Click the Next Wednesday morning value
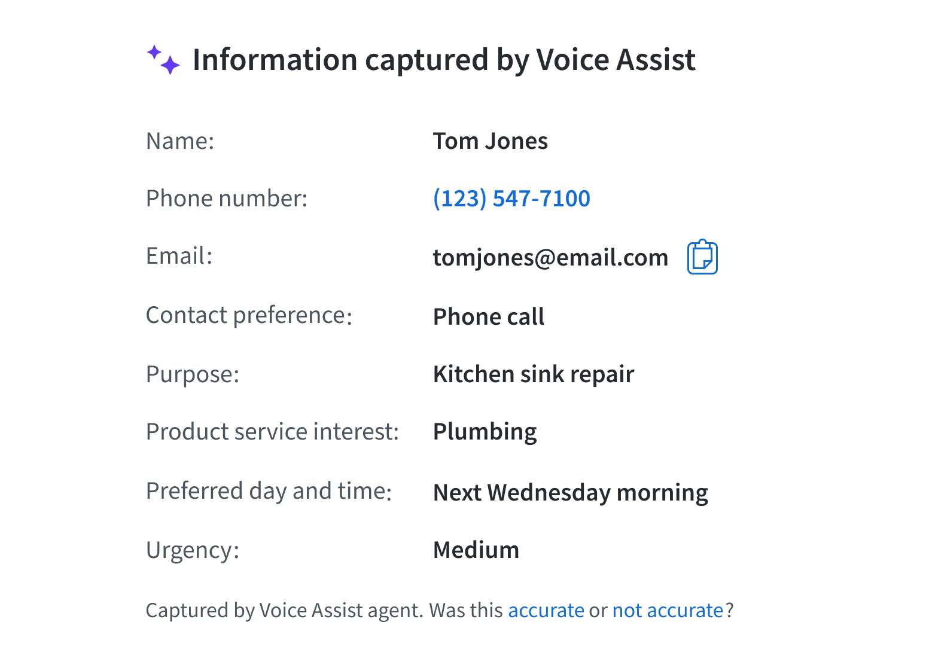This screenshot has height=662, width=926. point(570,493)
